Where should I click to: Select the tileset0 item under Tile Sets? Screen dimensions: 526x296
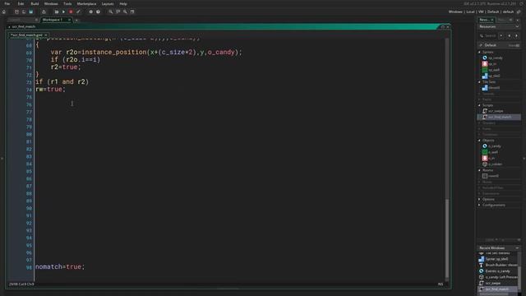(x=494, y=88)
